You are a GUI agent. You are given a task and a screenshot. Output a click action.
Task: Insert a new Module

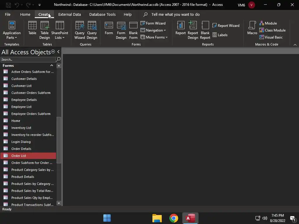click(x=268, y=23)
